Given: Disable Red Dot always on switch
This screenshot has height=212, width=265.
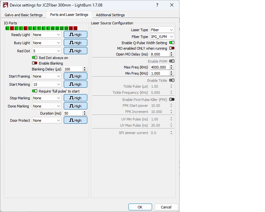Looking at the screenshot, I should [x=35, y=58].
